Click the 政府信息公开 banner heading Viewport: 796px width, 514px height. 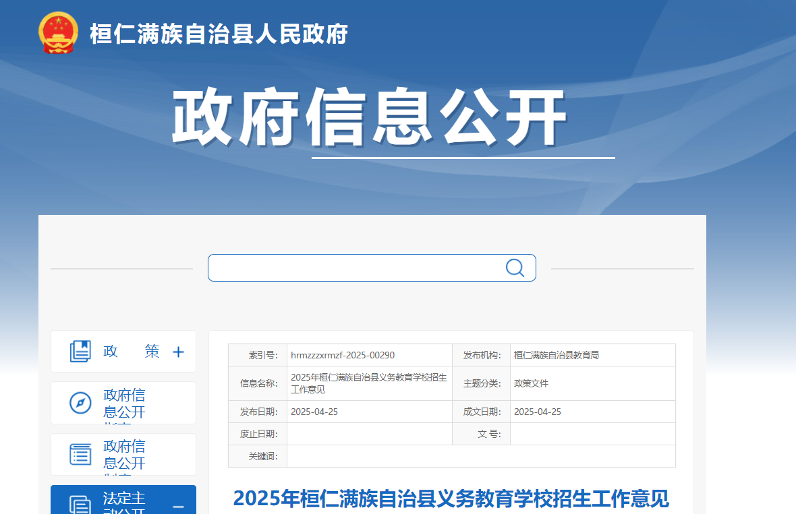(368, 119)
